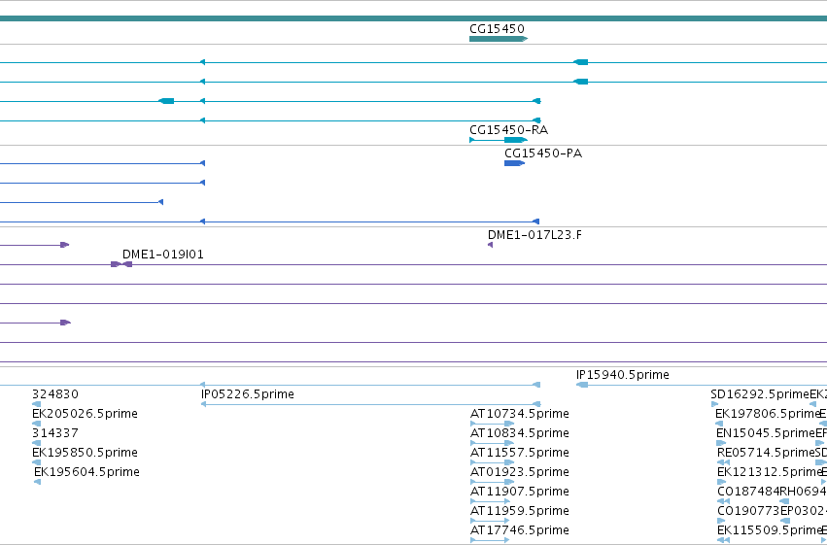Viewport: 827px width, 545px height.
Task: Select the 324830 feature label
Action: click(54, 394)
